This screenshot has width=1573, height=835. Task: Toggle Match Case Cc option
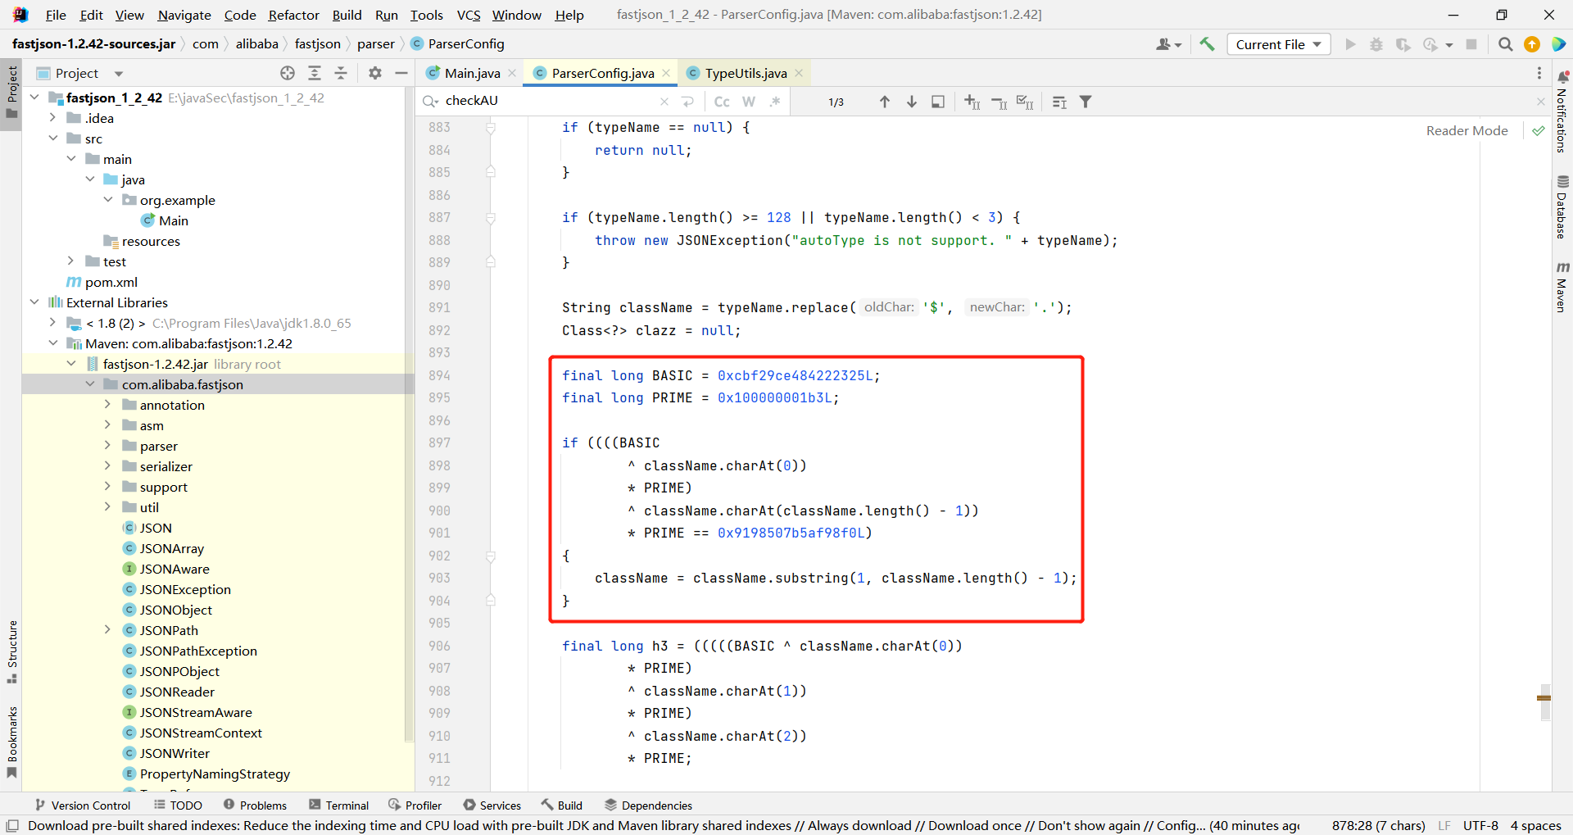pos(722,102)
